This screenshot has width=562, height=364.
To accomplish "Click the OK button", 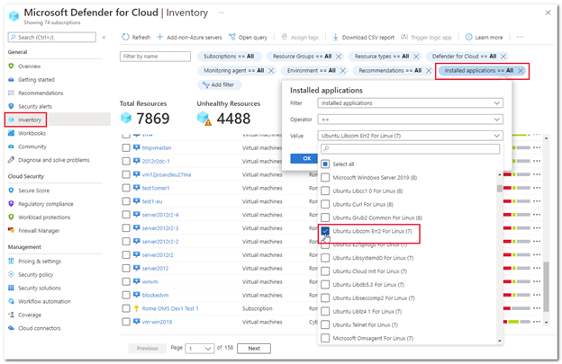I will (x=304, y=158).
